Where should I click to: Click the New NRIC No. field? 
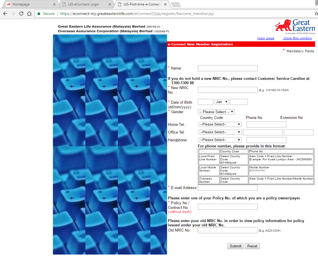pyautogui.click(x=227, y=90)
